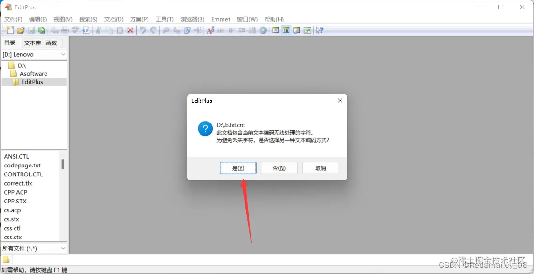Image resolution: width=534 pixels, height=274 pixels.
Task: Open the Preferences gear icon
Action: pos(263,30)
